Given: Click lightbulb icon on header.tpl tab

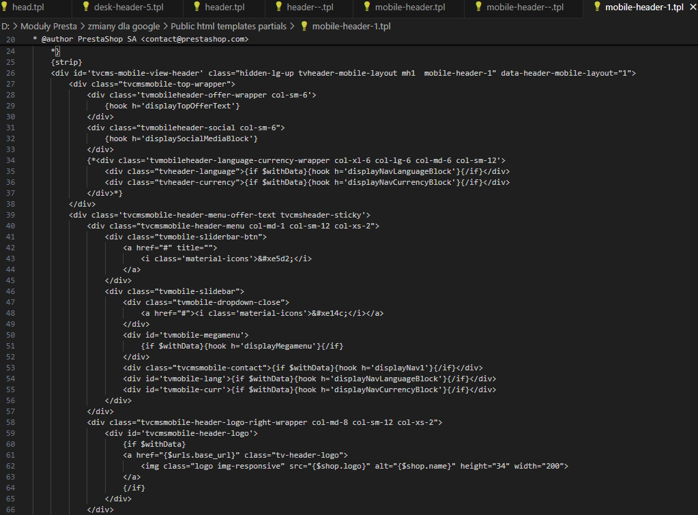Looking at the screenshot, I should click(x=197, y=7).
